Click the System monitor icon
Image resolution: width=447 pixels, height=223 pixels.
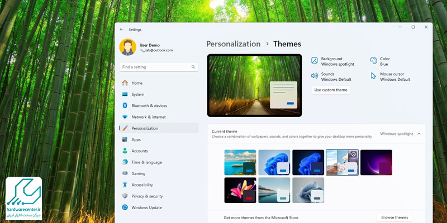125,94
